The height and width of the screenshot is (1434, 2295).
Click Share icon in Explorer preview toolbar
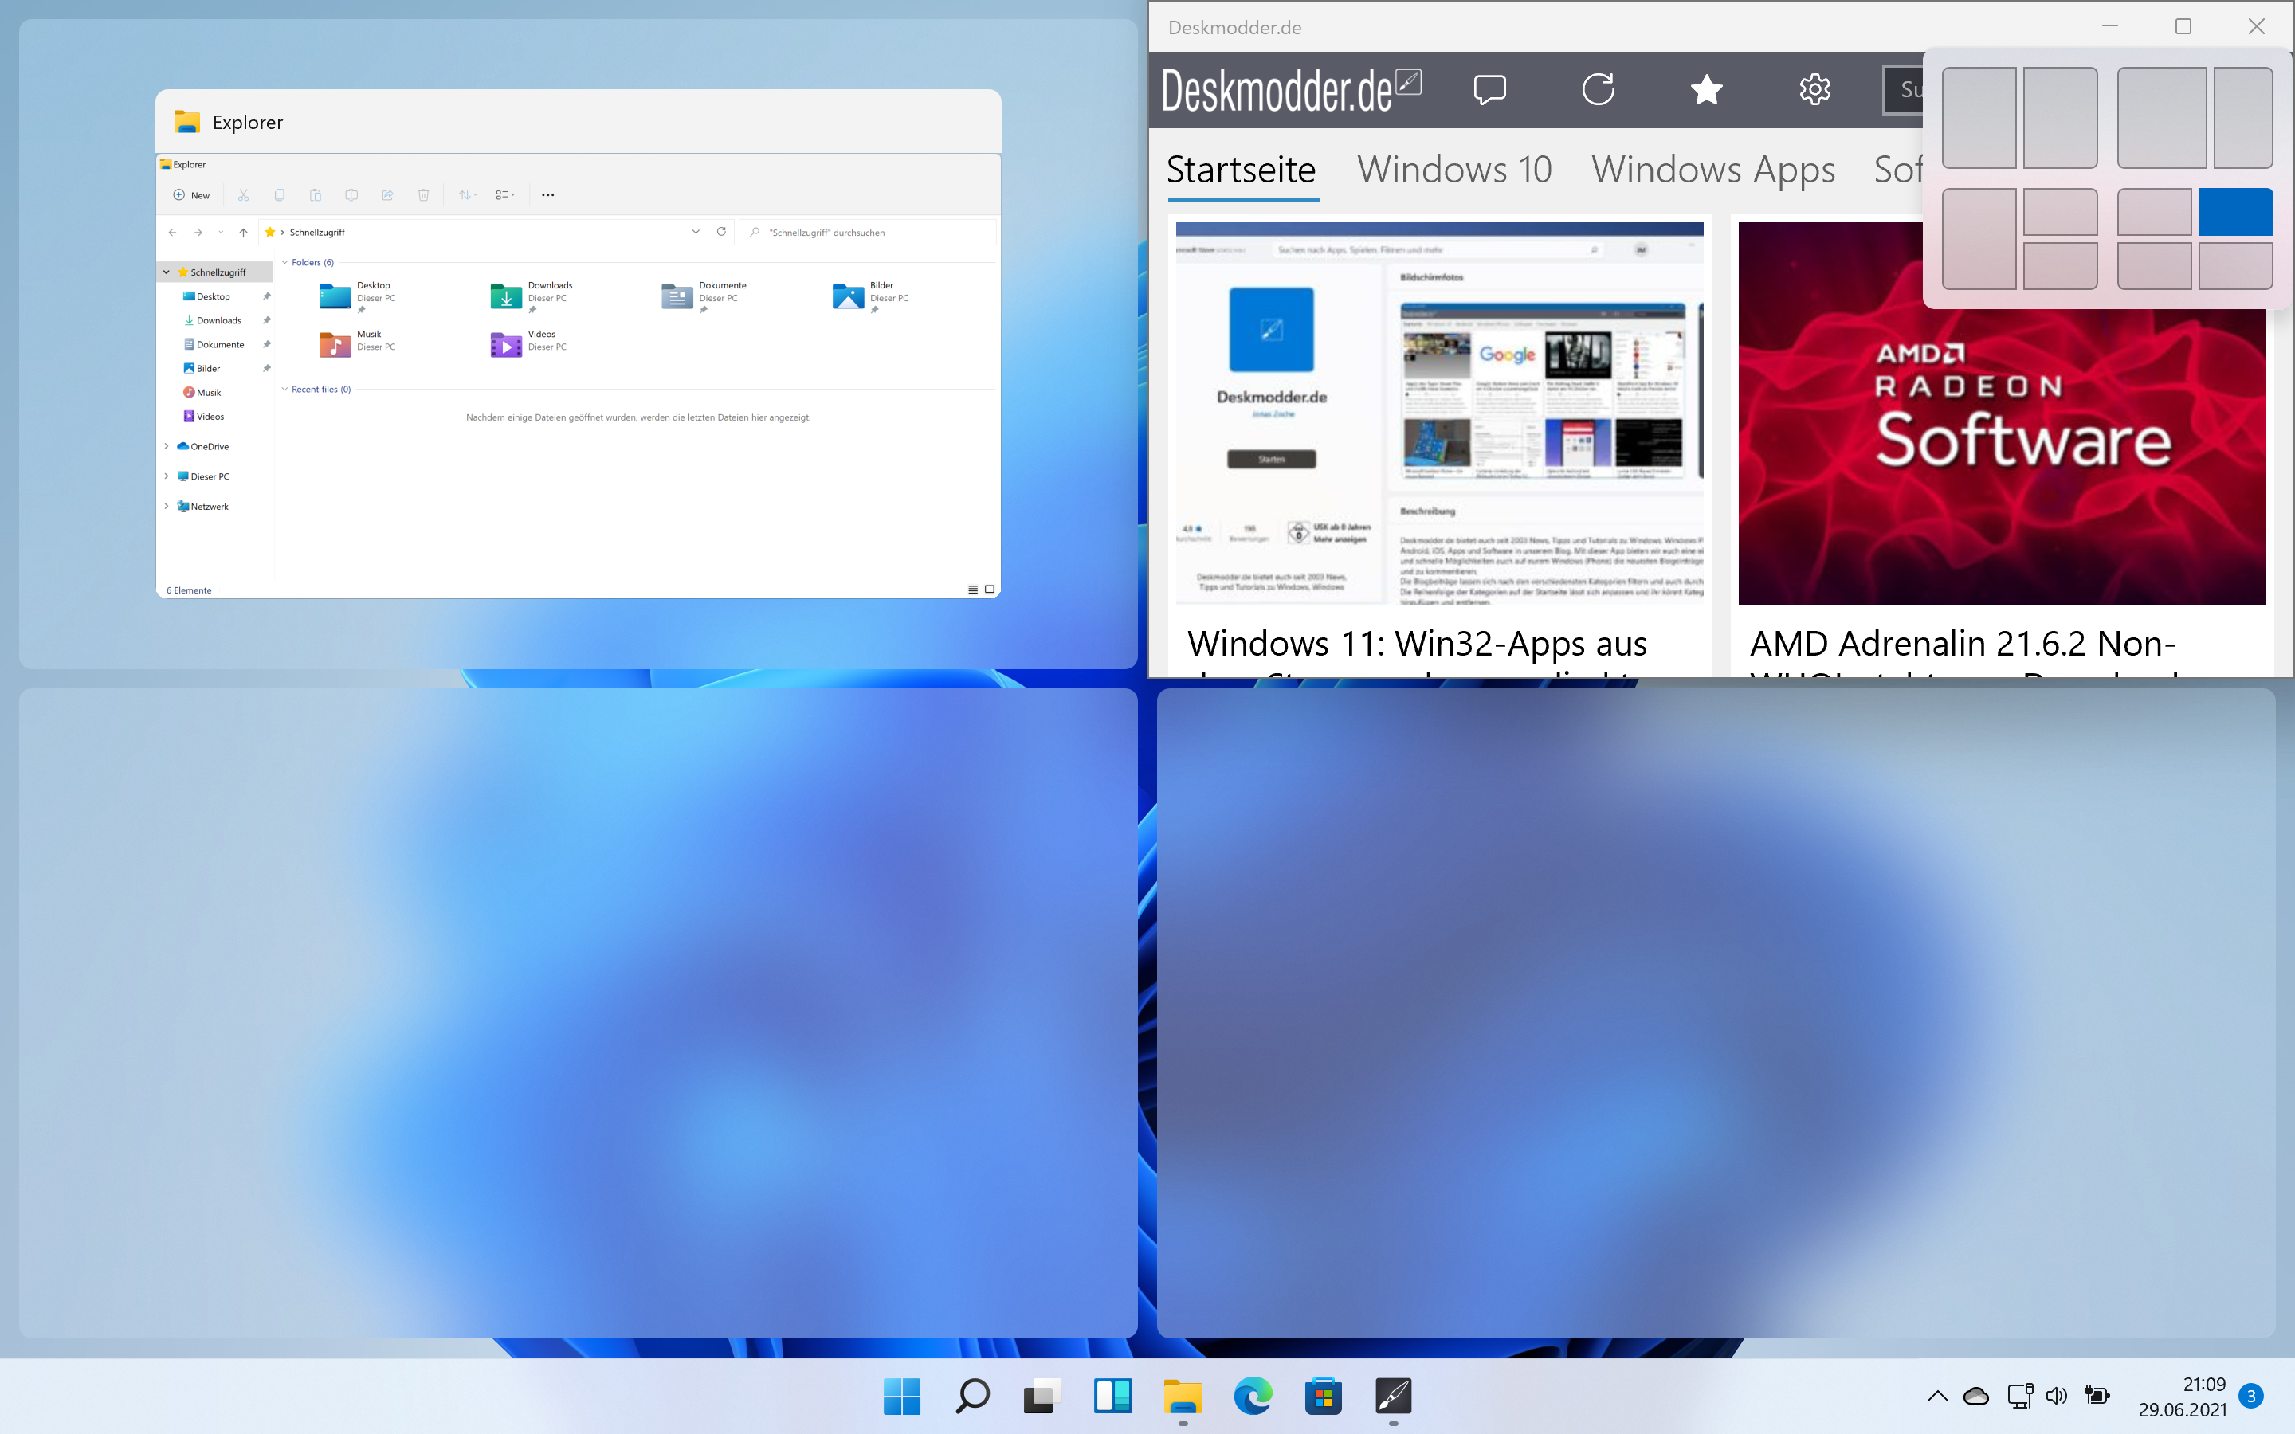click(x=388, y=195)
